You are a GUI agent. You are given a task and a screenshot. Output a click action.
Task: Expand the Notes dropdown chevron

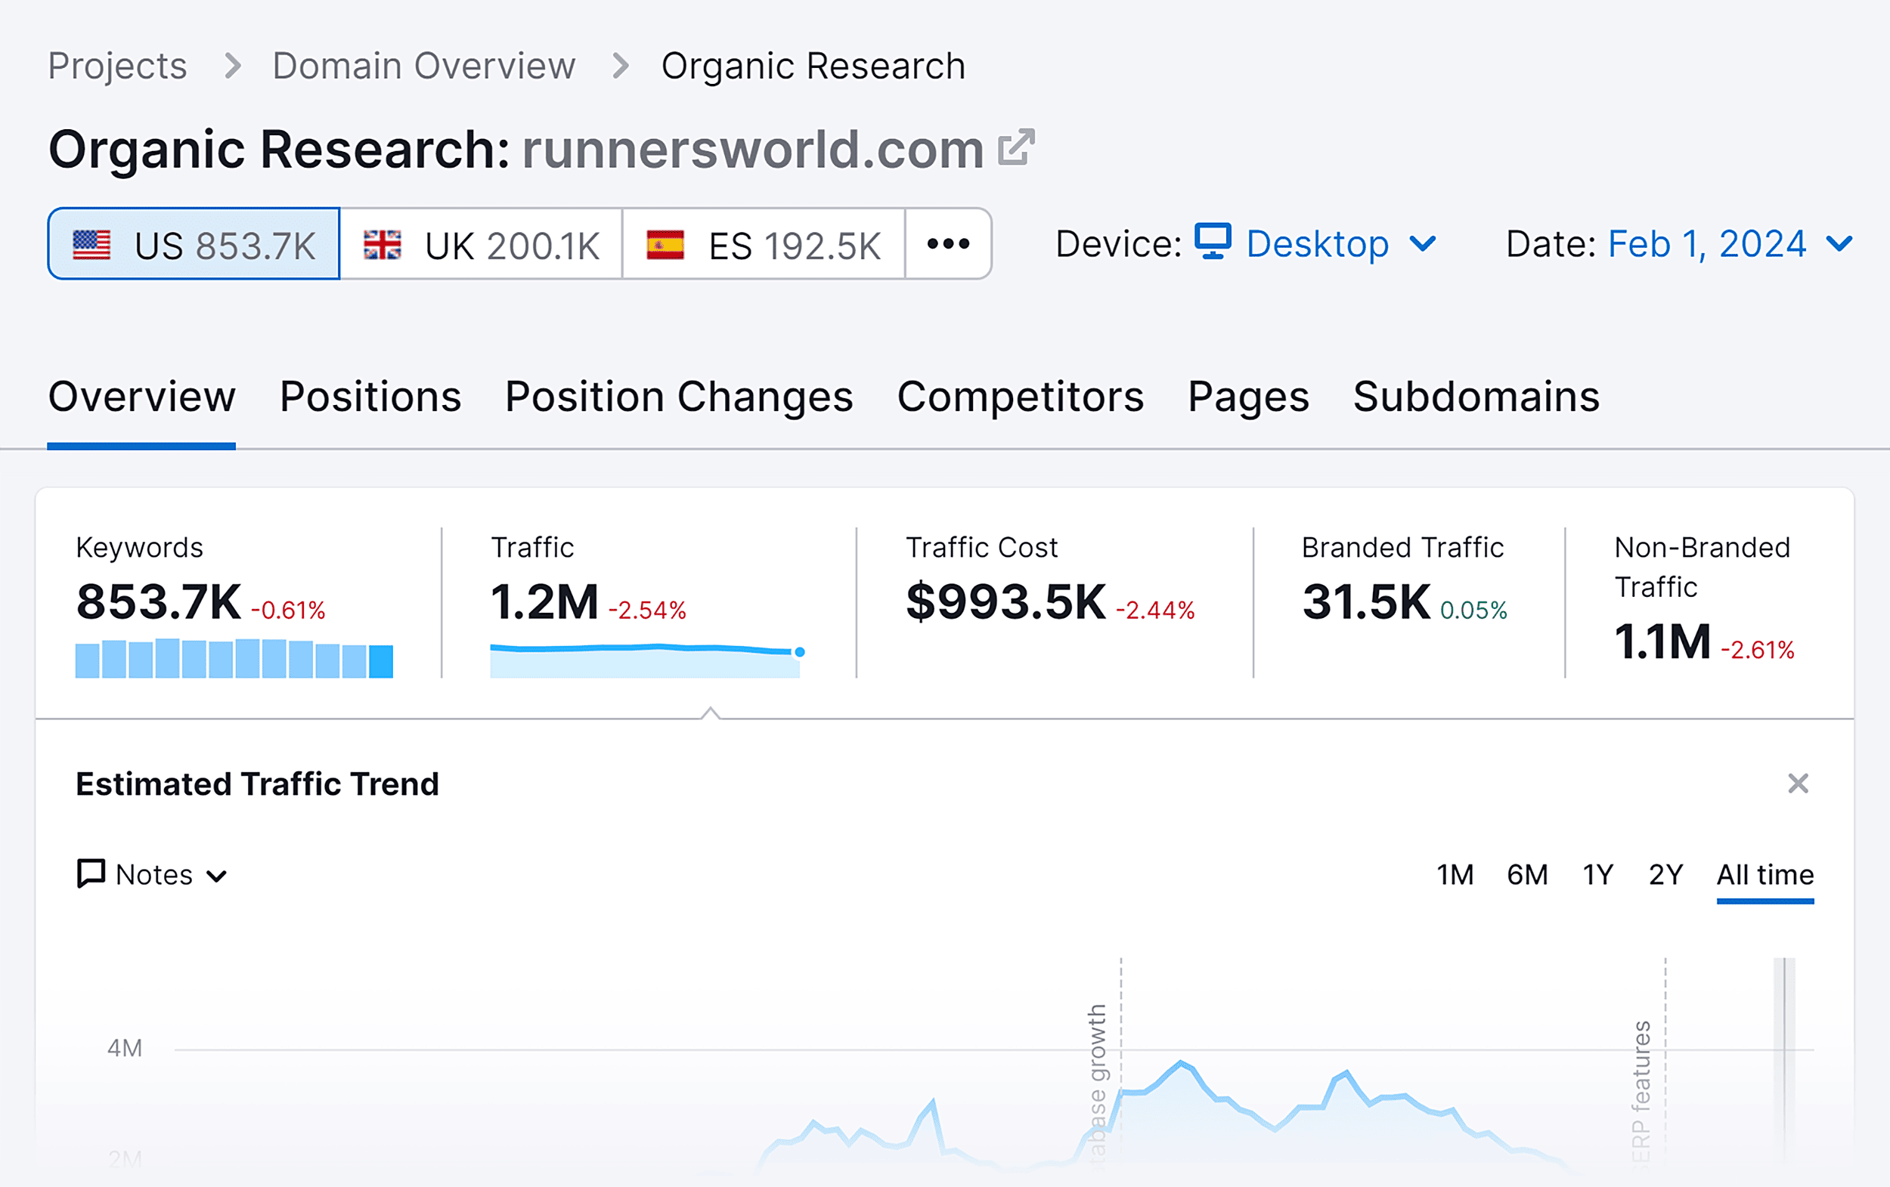[217, 876]
